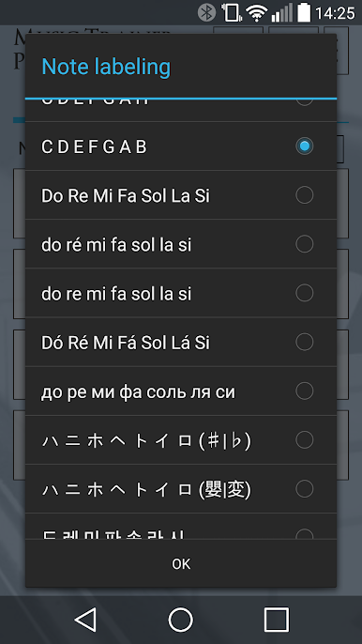The image size is (362, 644).
Task: Tap the Wi-Fi status icon
Action: point(257,13)
